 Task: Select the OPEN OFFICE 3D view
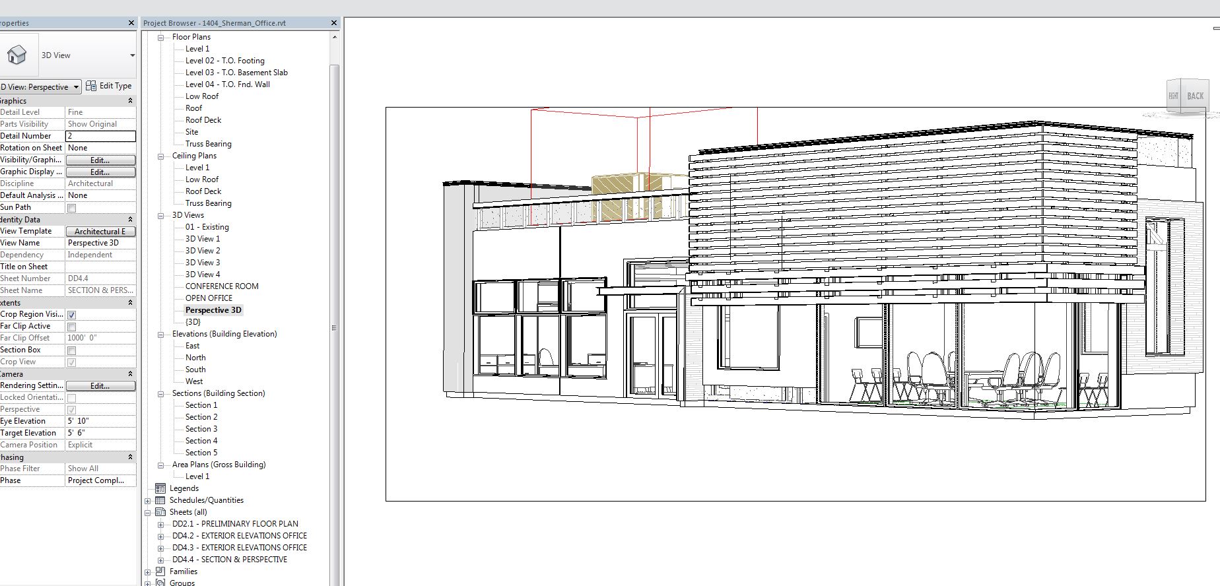pos(209,298)
